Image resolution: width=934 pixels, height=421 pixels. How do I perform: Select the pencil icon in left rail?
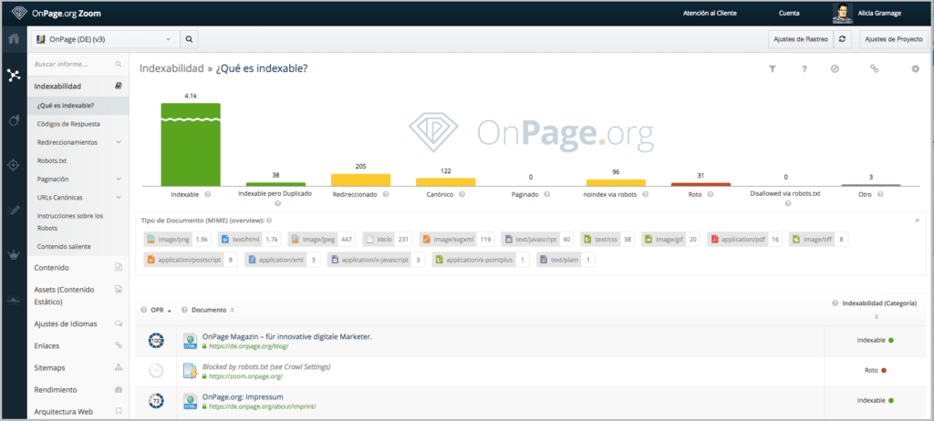click(x=13, y=210)
